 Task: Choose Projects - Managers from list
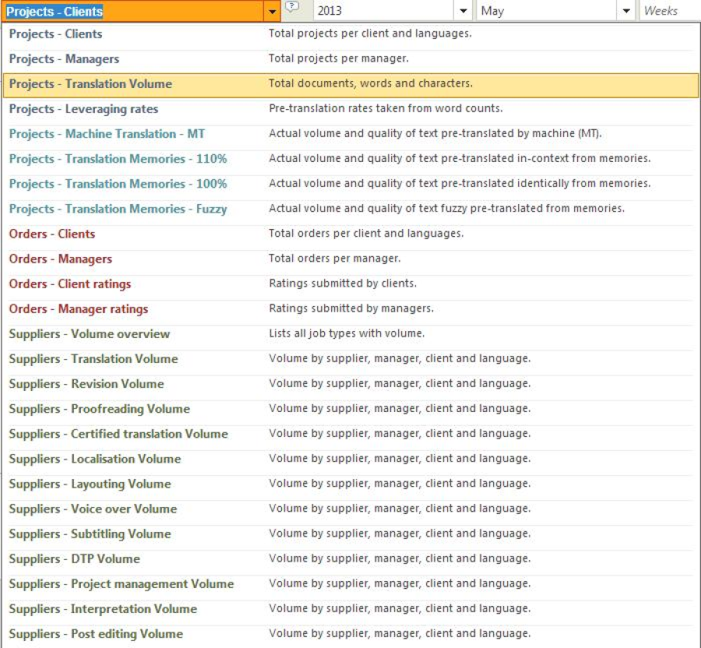pos(64,59)
